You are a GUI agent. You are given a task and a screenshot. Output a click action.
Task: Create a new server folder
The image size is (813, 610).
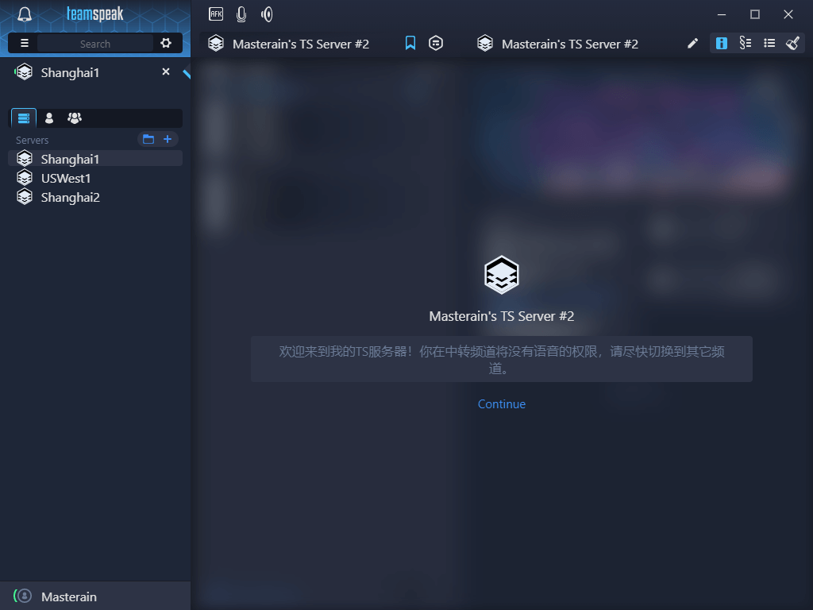click(148, 140)
